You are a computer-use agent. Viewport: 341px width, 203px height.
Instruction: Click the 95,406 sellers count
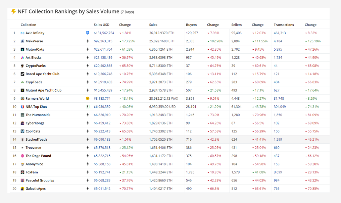coord(237,33)
